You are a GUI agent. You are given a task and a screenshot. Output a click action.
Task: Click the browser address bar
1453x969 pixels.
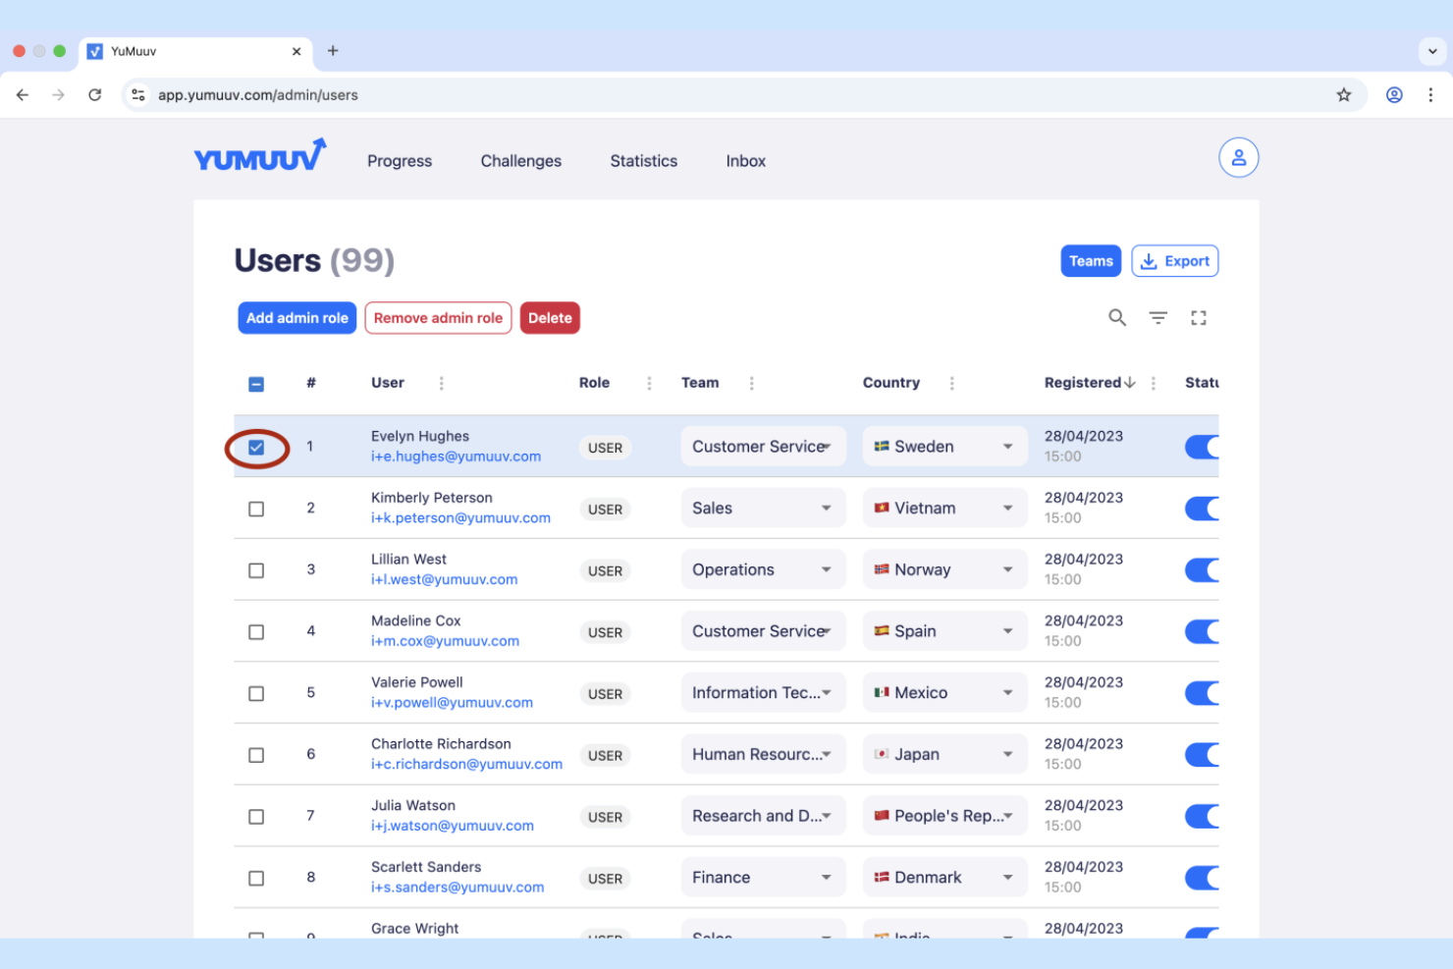pyautogui.click(x=742, y=95)
